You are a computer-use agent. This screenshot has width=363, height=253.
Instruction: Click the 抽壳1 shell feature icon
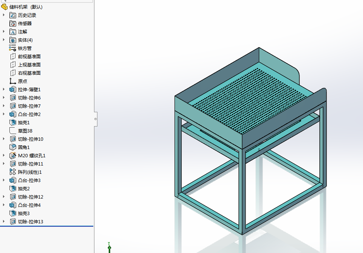pos(13,123)
